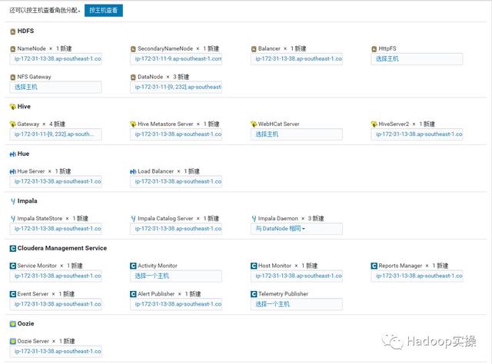Click the Balancer role icon
Viewport: 492px width, 364px height.
coord(254,49)
